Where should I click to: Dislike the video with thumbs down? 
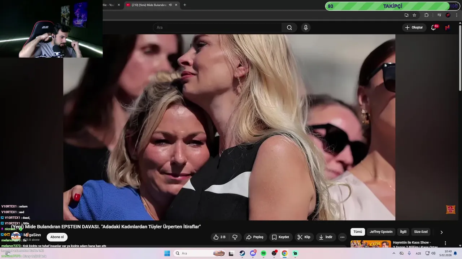pos(235,237)
